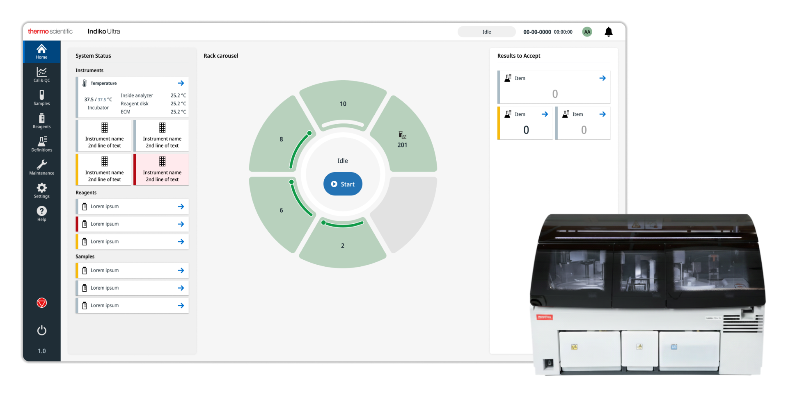This screenshot has height=395, width=788.
Task: Click the Inside analyzer temperature value
Action: point(178,95)
